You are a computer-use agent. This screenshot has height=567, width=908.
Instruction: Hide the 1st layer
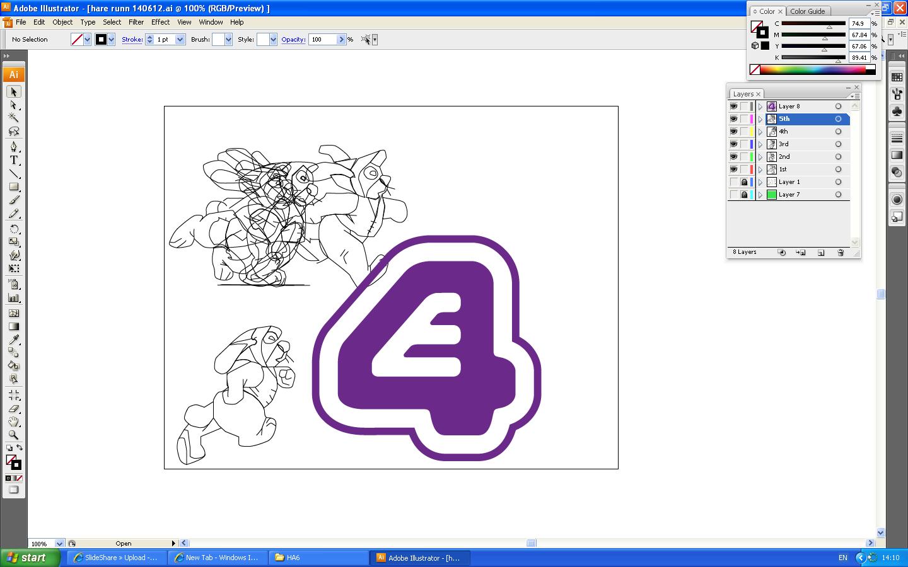tap(733, 169)
